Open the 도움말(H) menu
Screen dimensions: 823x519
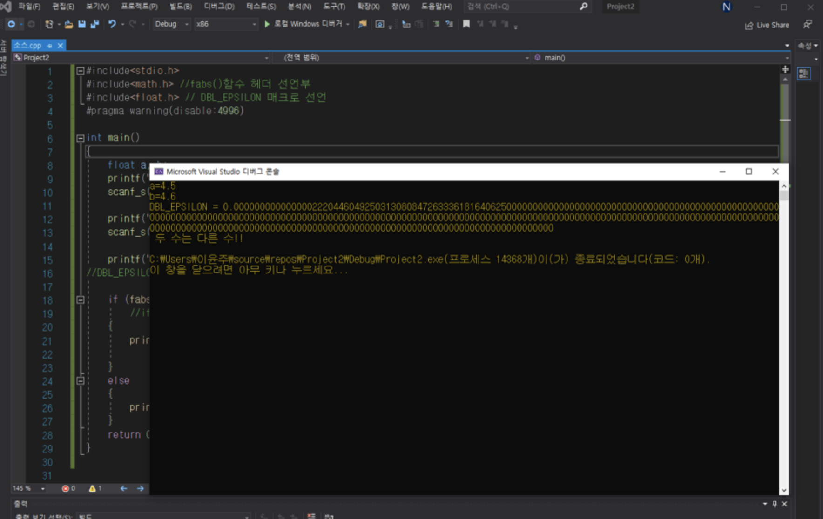coord(437,7)
